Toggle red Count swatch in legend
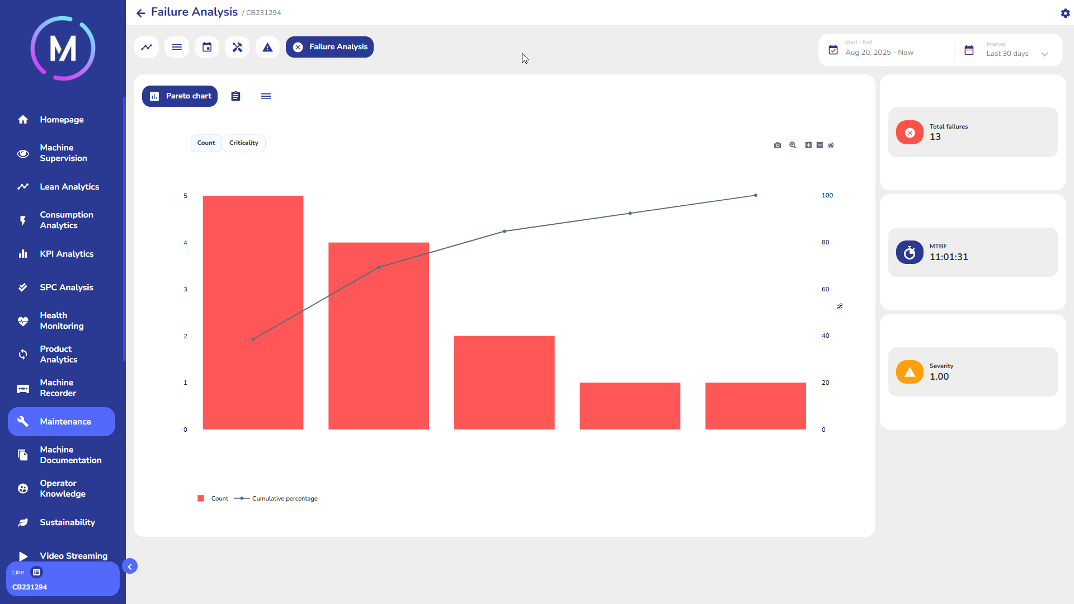 201,498
